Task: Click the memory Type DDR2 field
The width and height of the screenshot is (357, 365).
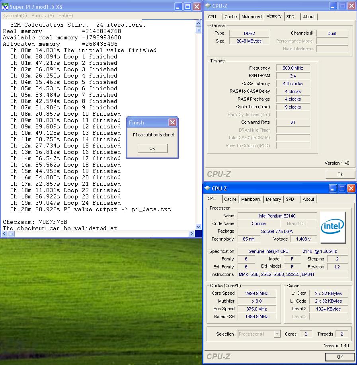Action: pyautogui.click(x=249, y=33)
